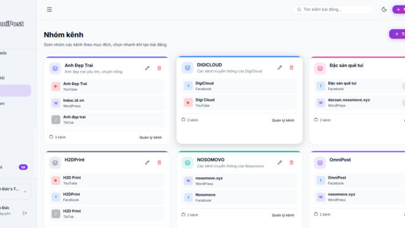This screenshot has width=405, height=228.
Task: Select the highlighted sidebar menu item
Action: click(15, 91)
